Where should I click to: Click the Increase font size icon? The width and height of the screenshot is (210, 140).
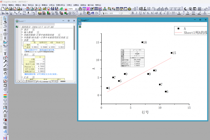click(160, 13)
